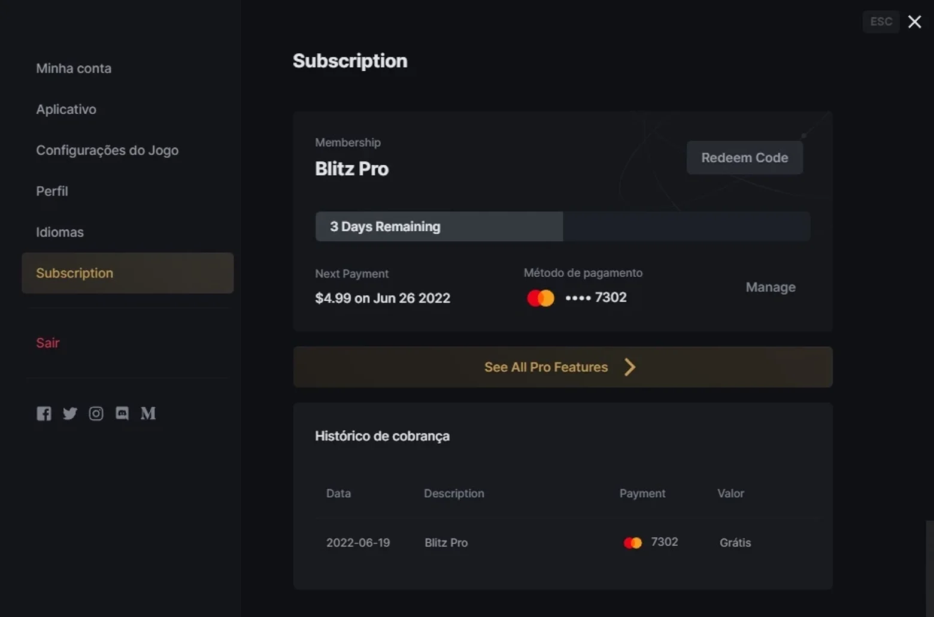Click the Mastercard icon in billing history row
Screen dimensions: 934x617
pos(633,543)
